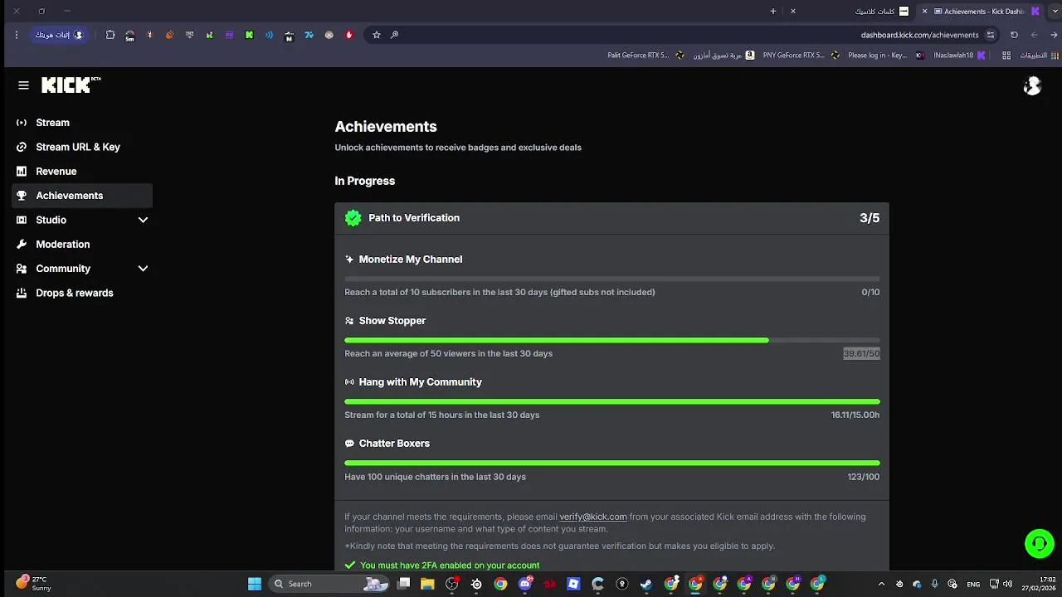Click the Achievements trophy icon
This screenshot has height=597, width=1062.
(22, 196)
